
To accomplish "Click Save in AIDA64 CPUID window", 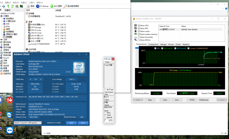I will [x=71, y=123].
